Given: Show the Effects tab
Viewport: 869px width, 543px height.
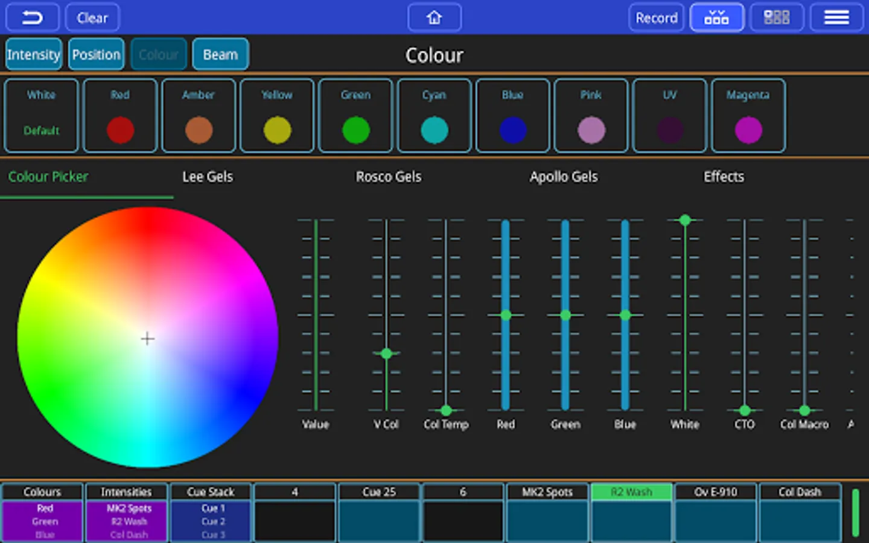Looking at the screenshot, I should point(724,177).
